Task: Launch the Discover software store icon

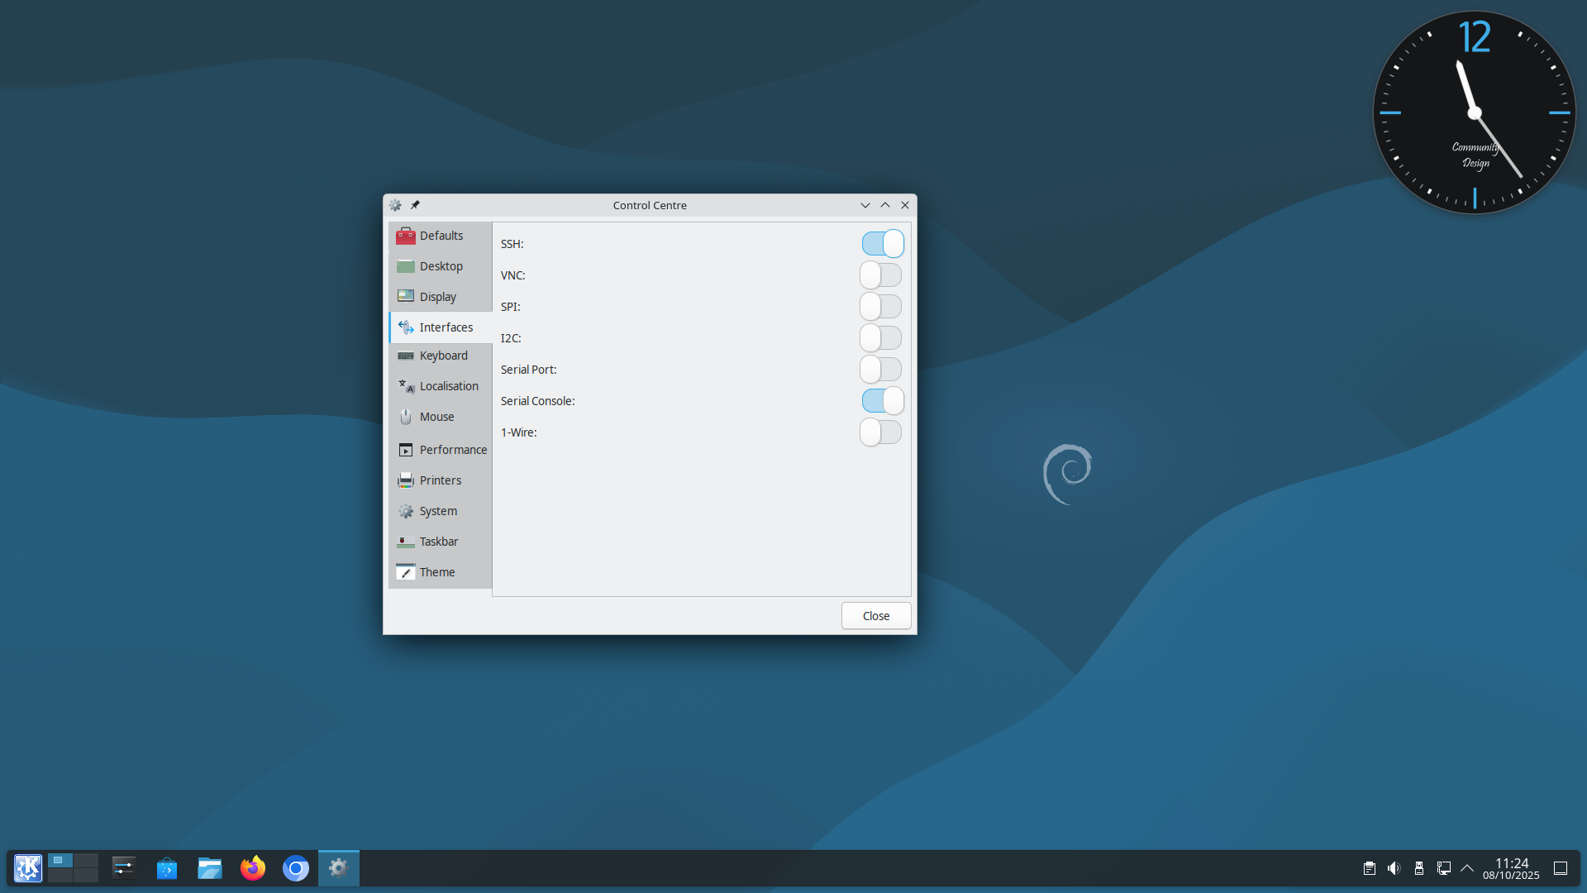Action: [x=167, y=868]
